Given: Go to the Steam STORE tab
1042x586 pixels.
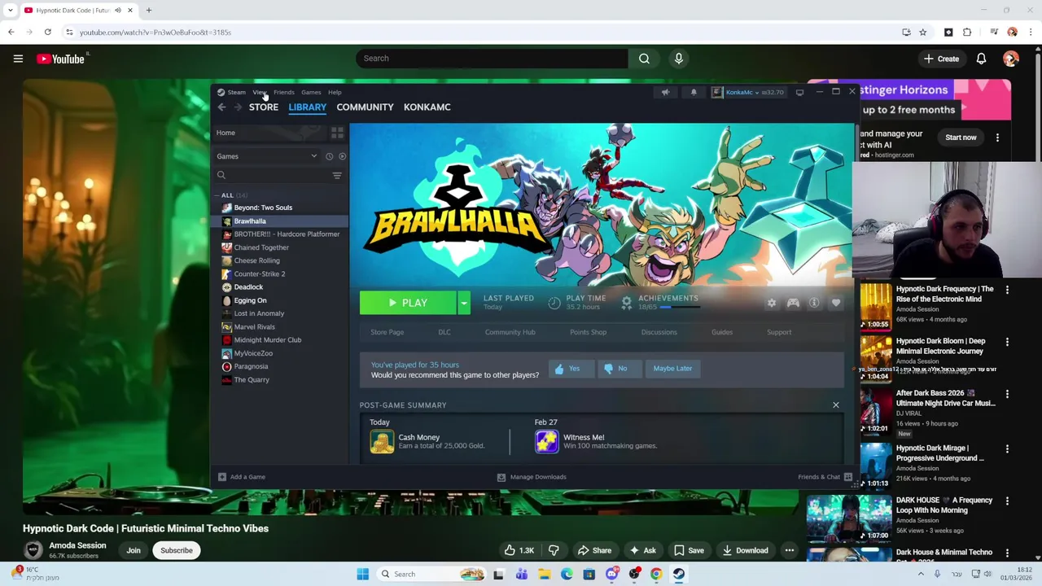Looking at the screenshot, I should pos(264,107).
